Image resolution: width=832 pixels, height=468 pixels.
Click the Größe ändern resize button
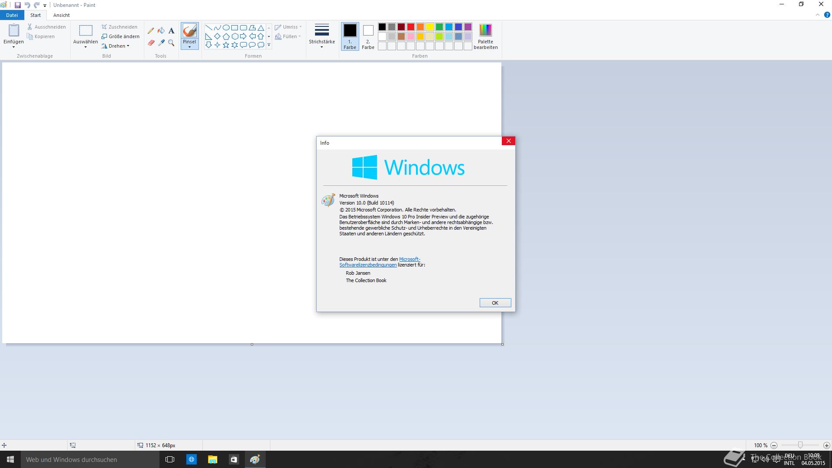[120, 36]
